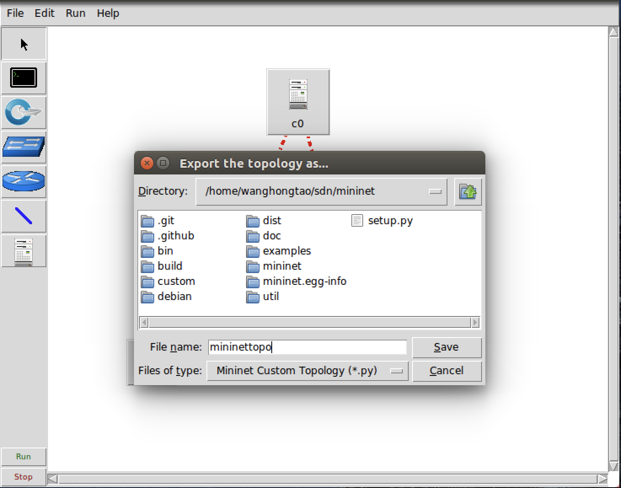Image resolution: width=621 pixels, height=488 pixels.
Task: Select the examples folder
Action: point(279,251)
